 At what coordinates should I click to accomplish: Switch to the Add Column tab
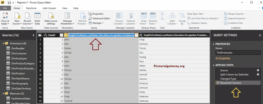pos(49,8)
